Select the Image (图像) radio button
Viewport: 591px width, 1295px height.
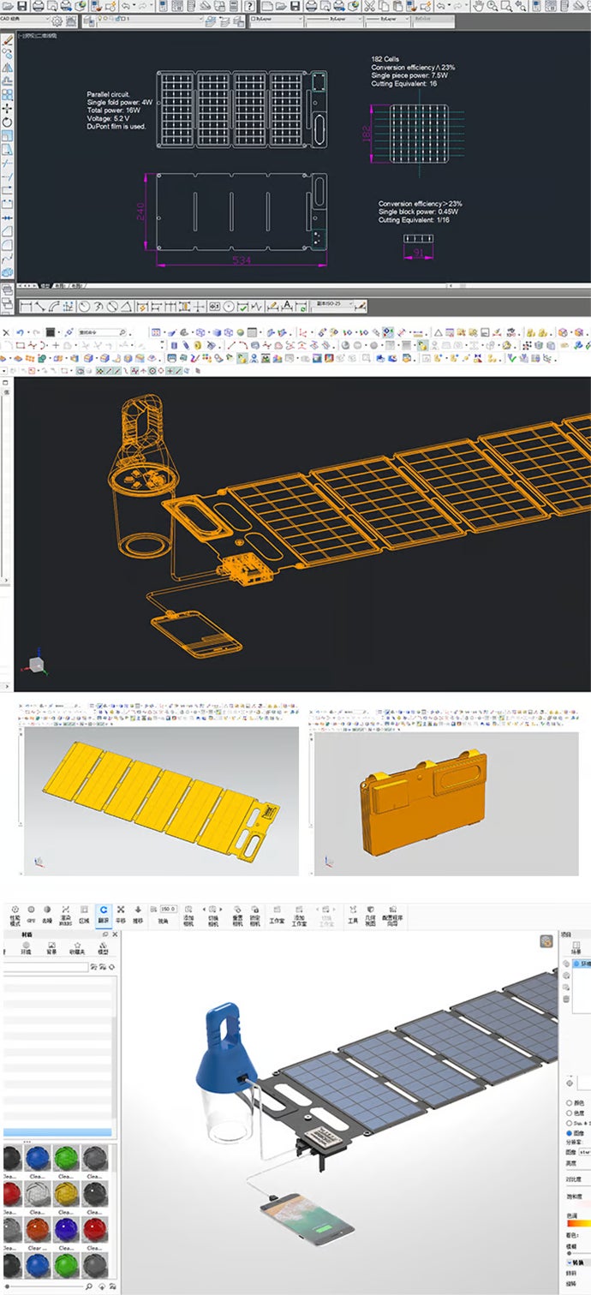tap(570, 1132)
